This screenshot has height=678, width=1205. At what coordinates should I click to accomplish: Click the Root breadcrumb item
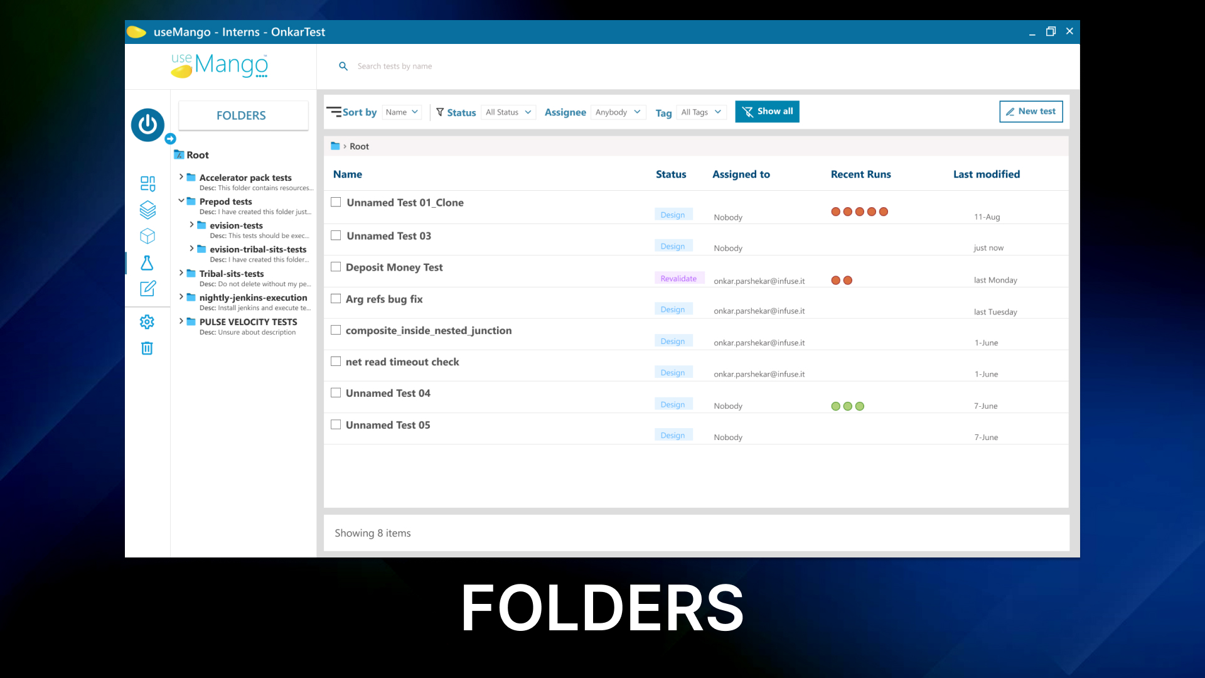359,146
